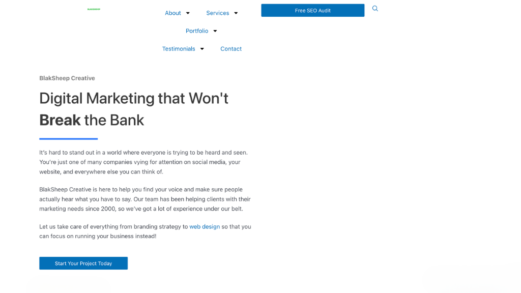Expand the Portfolio dropdown arrow

point(215,31)
